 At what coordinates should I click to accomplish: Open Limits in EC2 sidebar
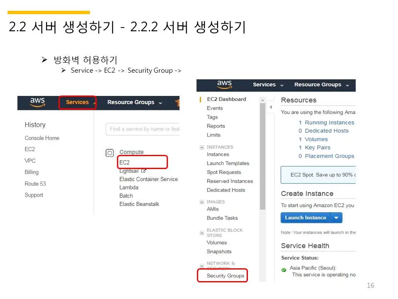point(214,135)
